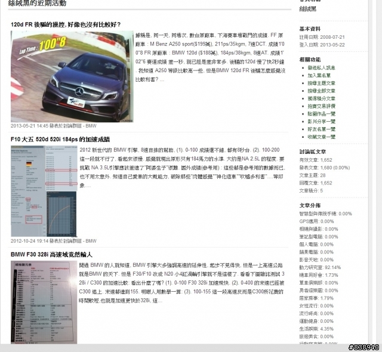Screen dimensions: 382x352
Task: Click the 居家房事: 1.79% entry
Action: (316, 298)
